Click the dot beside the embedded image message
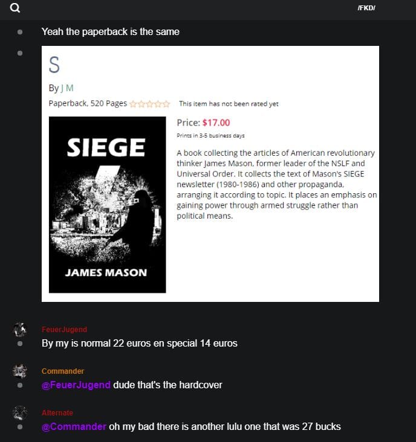The image size is (416, 442). [x=20, y=53]
